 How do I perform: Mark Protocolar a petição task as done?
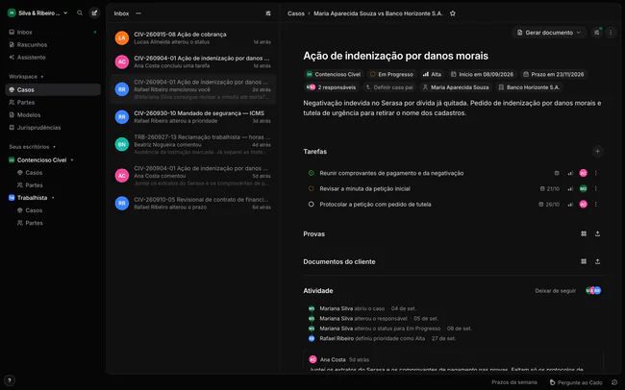point(312,205)
